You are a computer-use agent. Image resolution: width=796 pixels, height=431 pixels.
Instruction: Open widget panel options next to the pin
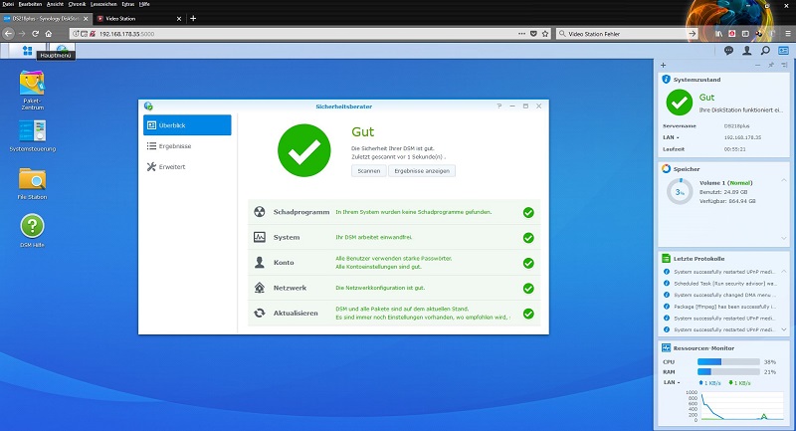[784, 65]
